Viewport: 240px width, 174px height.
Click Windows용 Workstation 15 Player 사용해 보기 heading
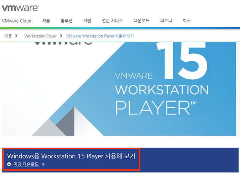[x=71, y=156]
